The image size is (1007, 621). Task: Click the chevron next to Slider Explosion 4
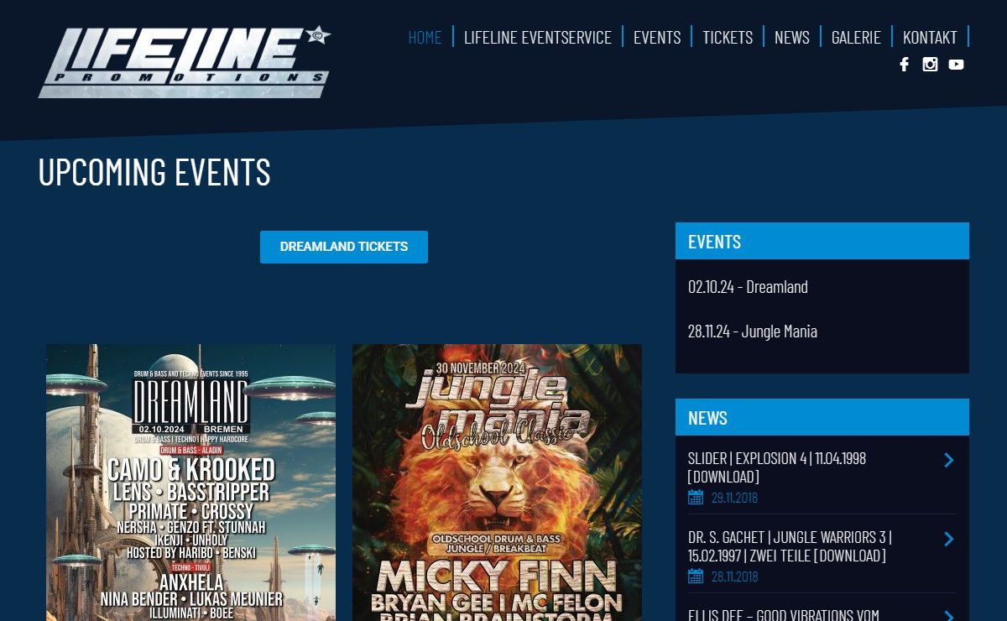tap(948, 460)
